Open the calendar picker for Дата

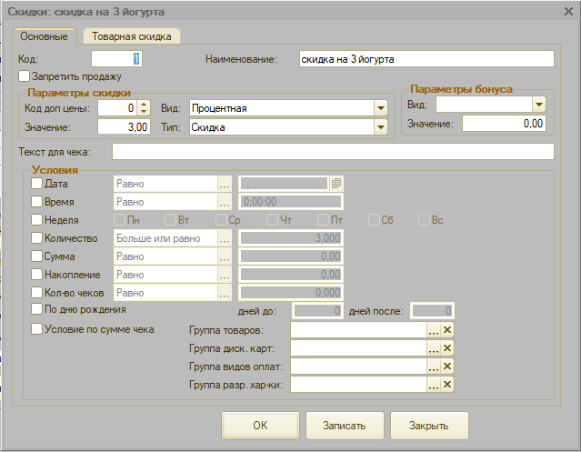coord(336,184)
